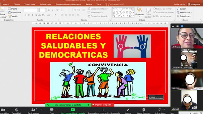Toggle strikethrough (abc) formatting
The width and height of the screenshot is (203, 114).
click(40, 15)
